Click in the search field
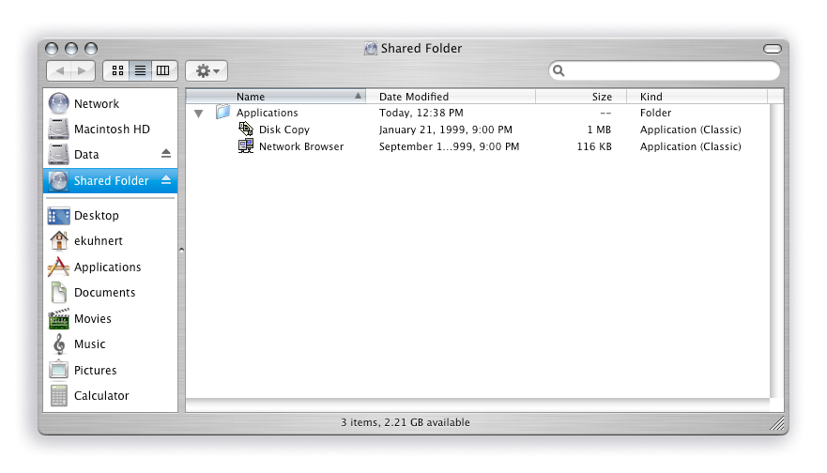The image size is (827, 473). [x=665, y=70]
